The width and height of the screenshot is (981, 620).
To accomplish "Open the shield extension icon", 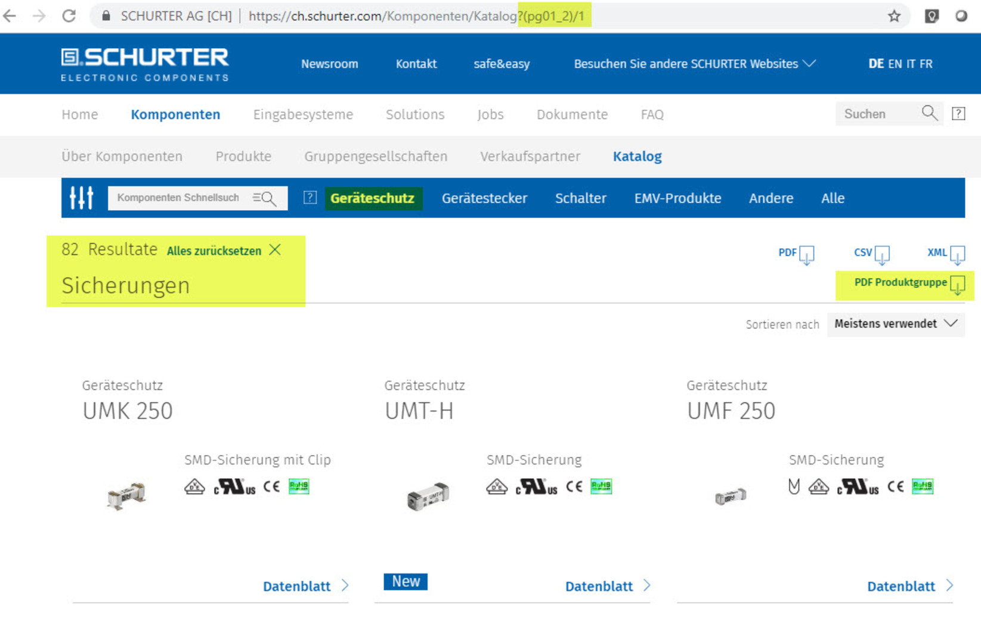I will click(x=932, y=16).
